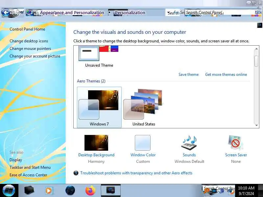Click the None label under Screen Saver
263x197 pixels.
(236, 162)
